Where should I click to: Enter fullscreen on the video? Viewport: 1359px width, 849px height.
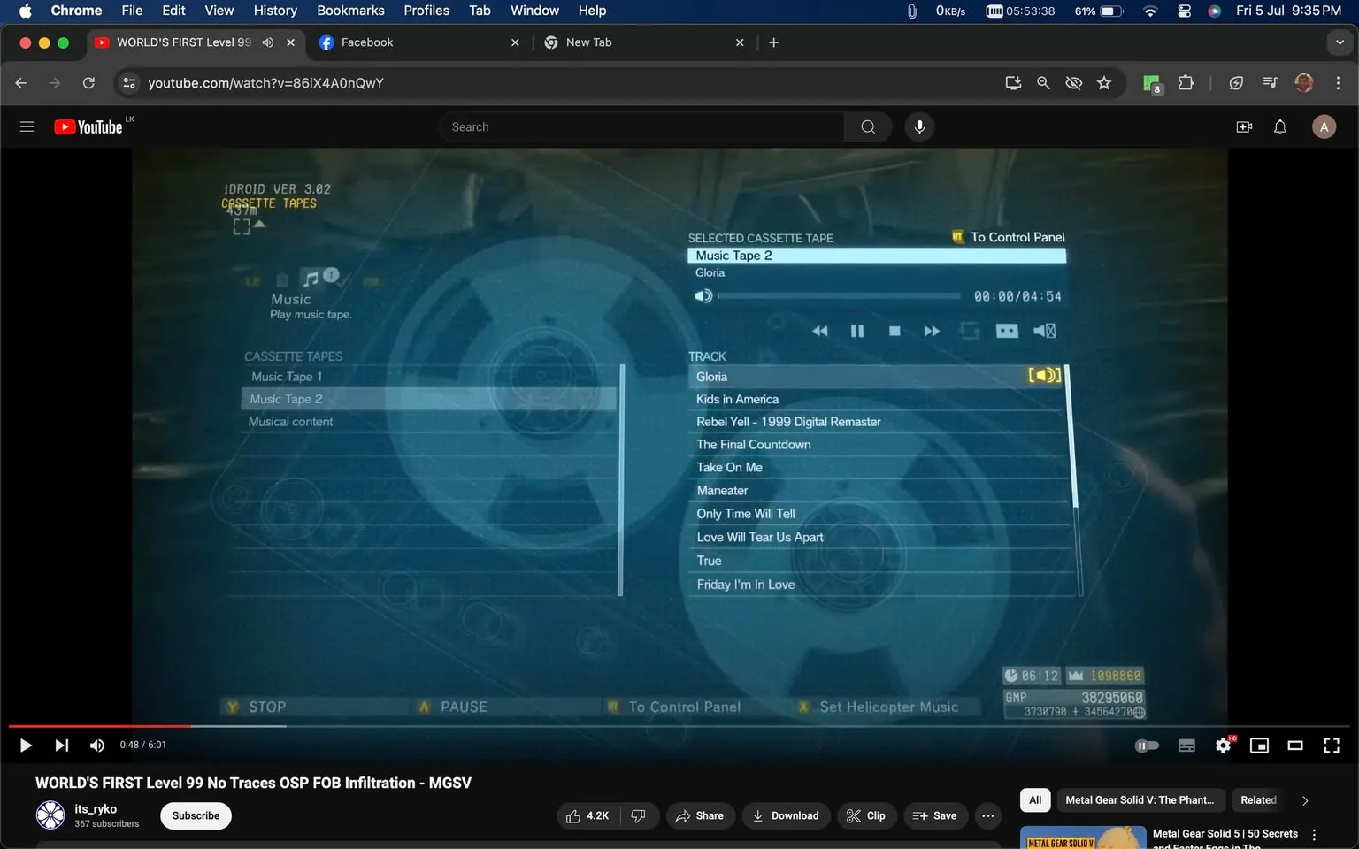tap(1332, 745)
